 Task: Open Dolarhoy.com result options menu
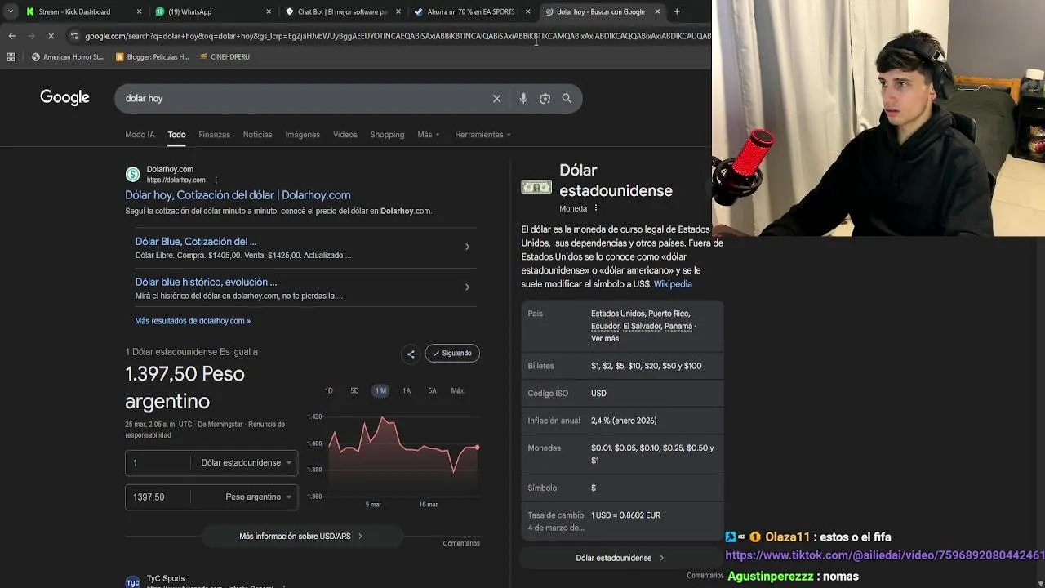click(216, 180)
